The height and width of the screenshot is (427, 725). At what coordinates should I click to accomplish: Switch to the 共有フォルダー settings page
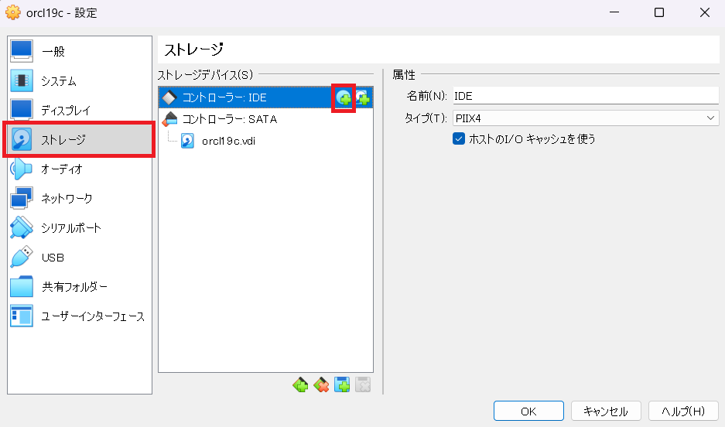[x=74, y=287]
